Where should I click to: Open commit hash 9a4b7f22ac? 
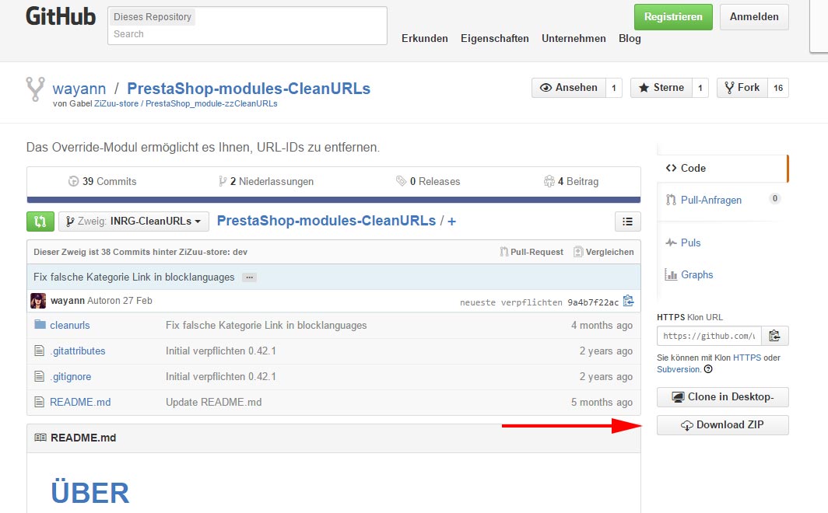[x=593, y=302]
